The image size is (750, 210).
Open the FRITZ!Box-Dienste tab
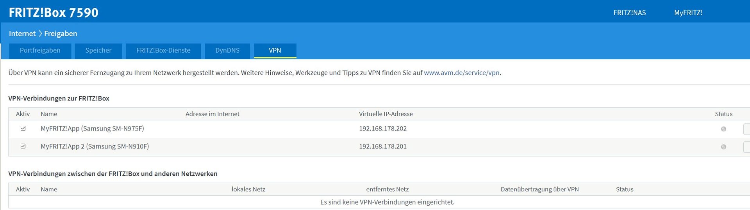coord(163,51)
